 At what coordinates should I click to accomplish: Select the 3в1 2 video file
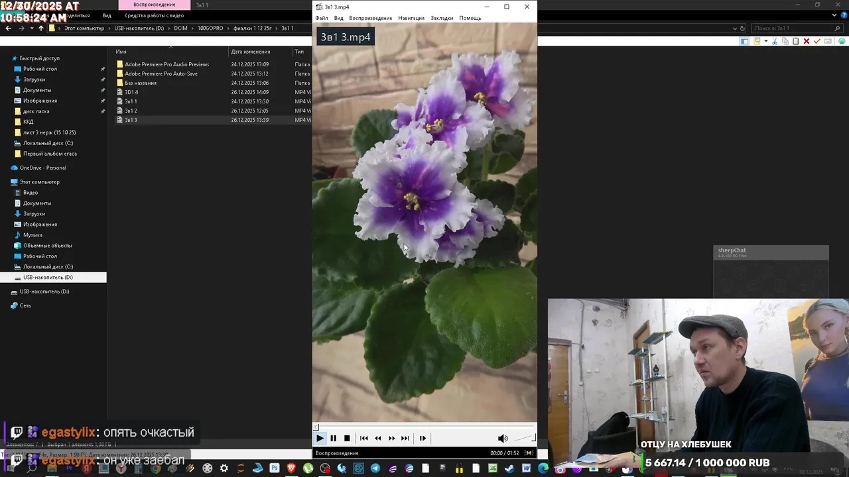tap(131, 111)
